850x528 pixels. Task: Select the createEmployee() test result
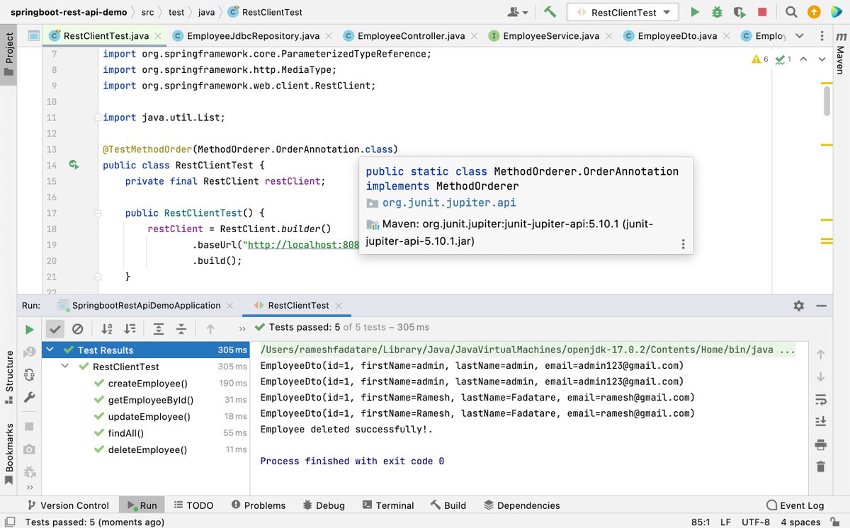point(147,384)
